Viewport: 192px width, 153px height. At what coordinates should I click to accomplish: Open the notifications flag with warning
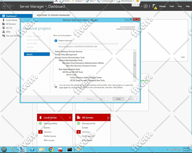click(155, 7)
